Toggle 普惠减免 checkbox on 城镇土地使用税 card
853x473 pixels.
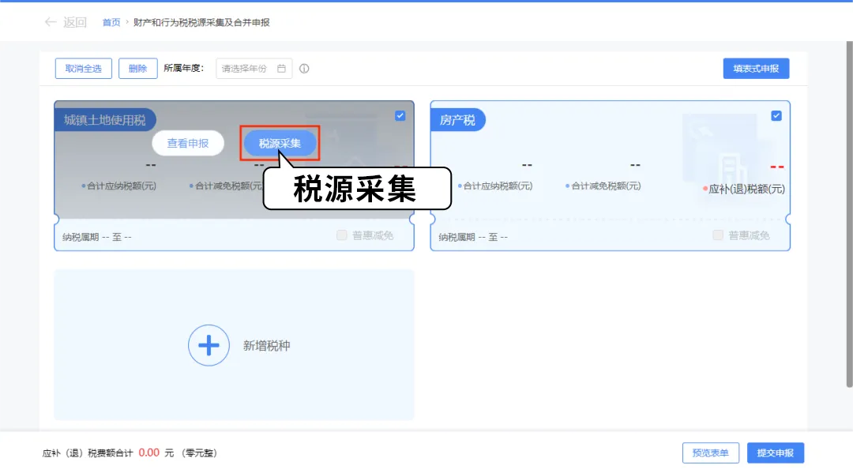pyautogui.click(x=342, y=235)
